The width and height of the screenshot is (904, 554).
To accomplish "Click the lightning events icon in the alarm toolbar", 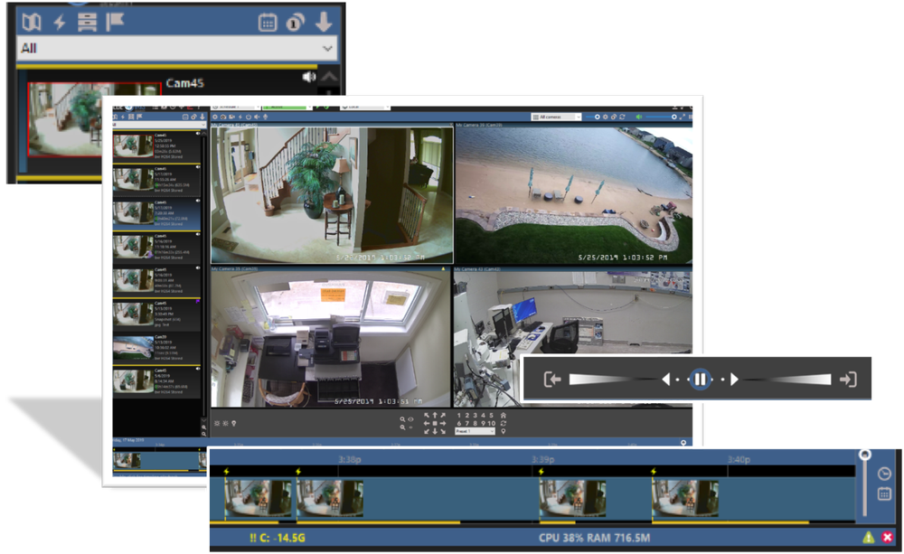I will pyautogui.click(x=59, y=21).
